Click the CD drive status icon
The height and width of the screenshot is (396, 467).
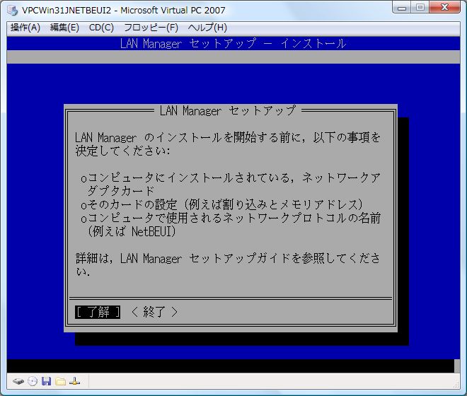click(33, 381)
